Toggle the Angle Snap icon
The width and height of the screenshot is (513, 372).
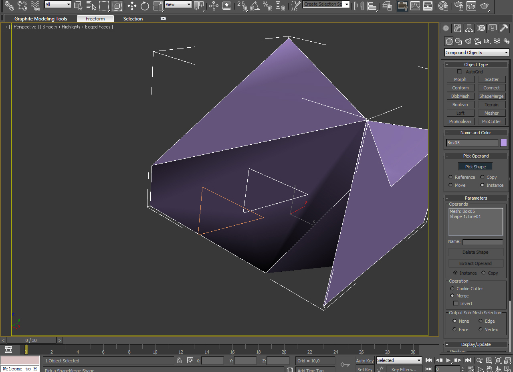pos(254,6)
